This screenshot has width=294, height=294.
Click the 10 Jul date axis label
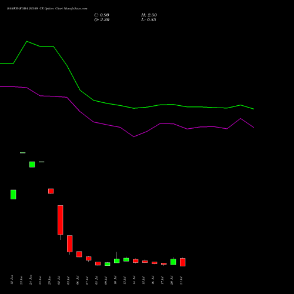(115, 280)
